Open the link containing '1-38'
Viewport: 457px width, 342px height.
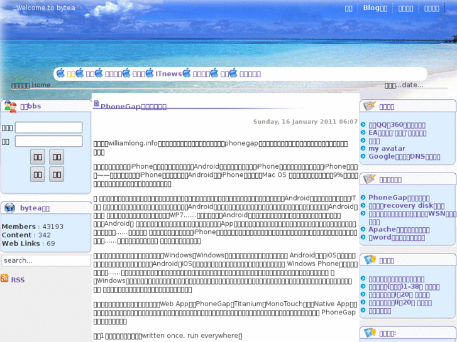[x=404, y=287]
